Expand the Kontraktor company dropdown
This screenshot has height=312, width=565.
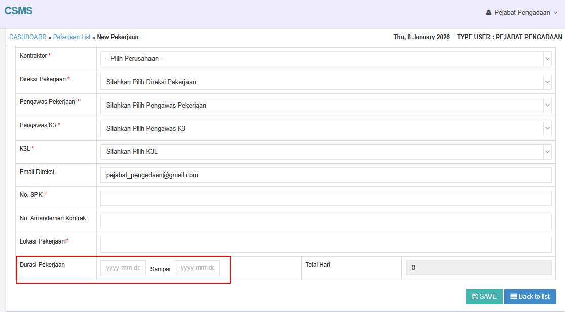pos(325,59)
